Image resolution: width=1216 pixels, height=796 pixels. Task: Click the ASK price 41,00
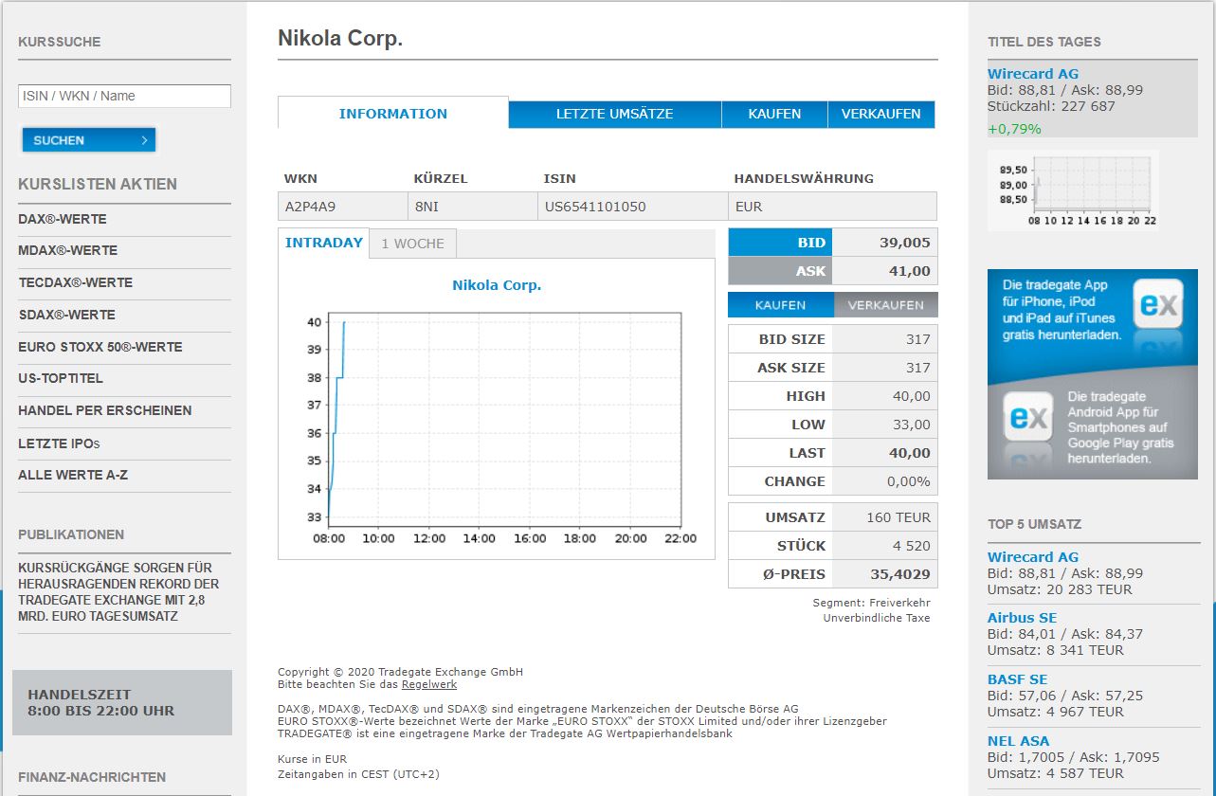coord(910,271)
